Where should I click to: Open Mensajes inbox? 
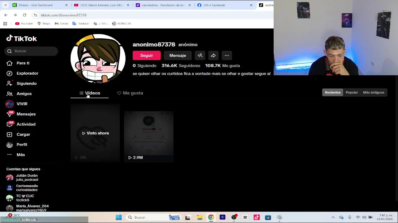coord(21,114)
